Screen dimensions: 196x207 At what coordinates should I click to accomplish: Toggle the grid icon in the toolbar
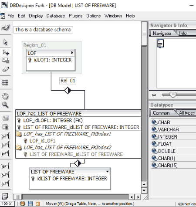(x=5, y=82)
